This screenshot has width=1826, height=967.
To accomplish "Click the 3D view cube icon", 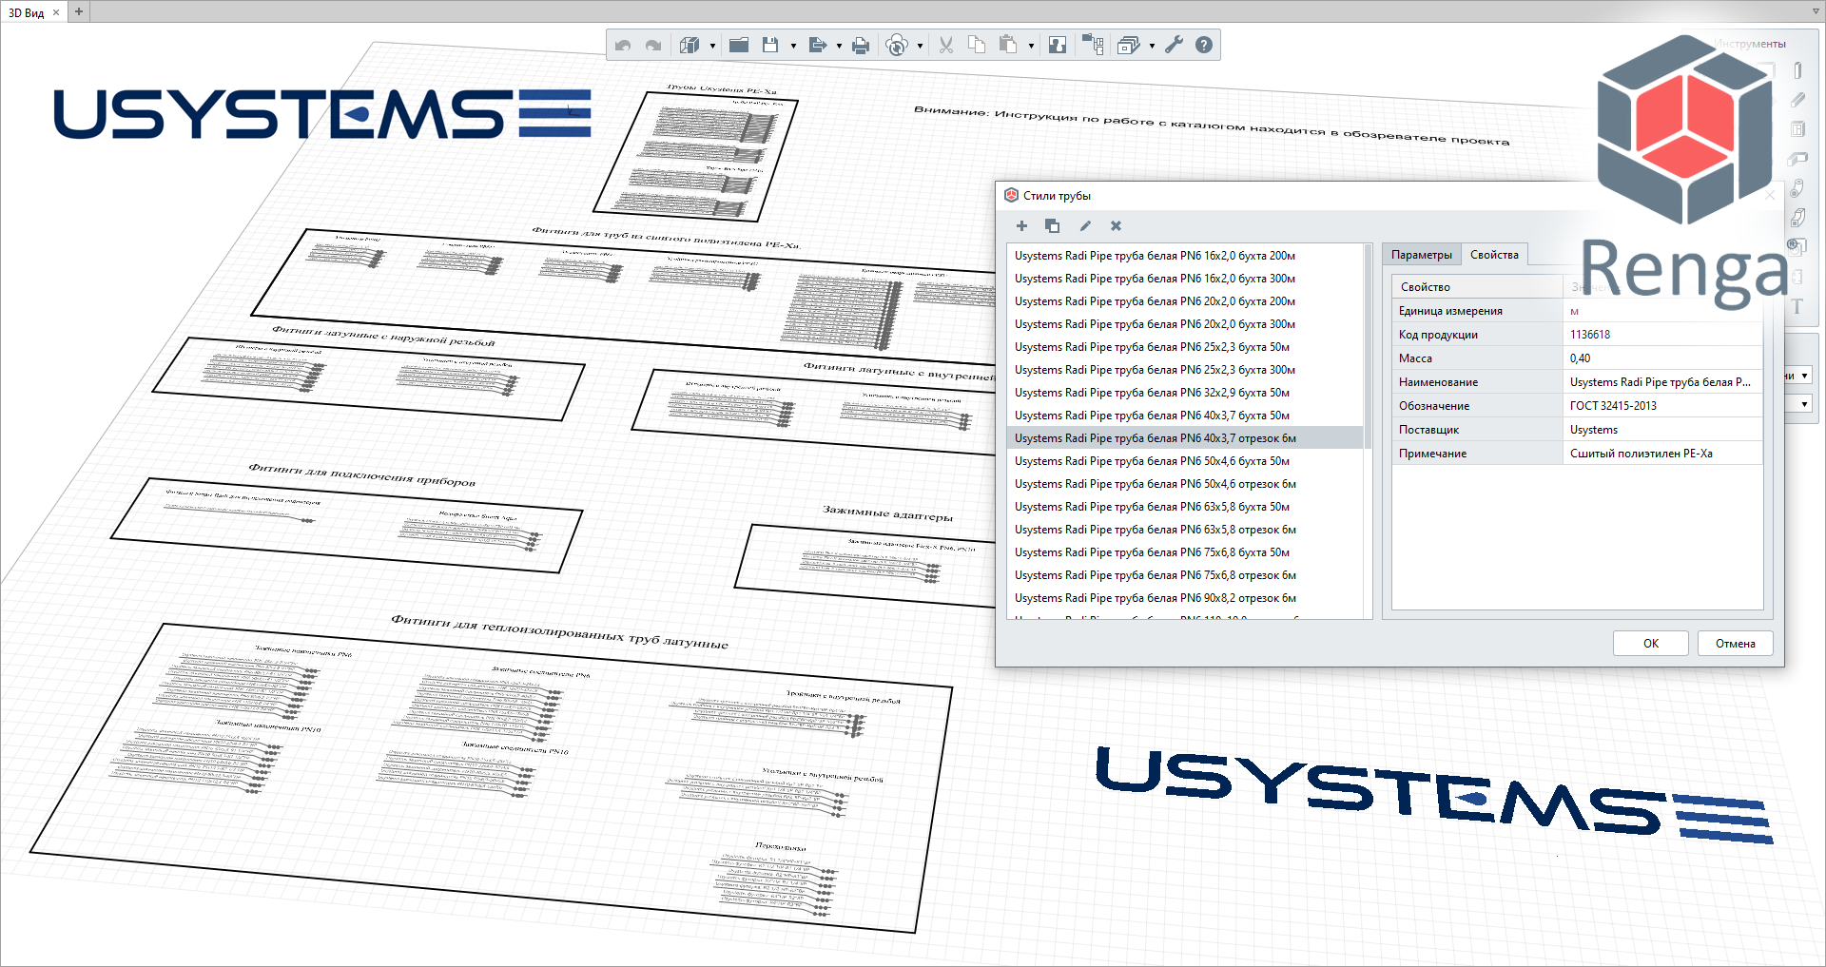I will (690, 45).
